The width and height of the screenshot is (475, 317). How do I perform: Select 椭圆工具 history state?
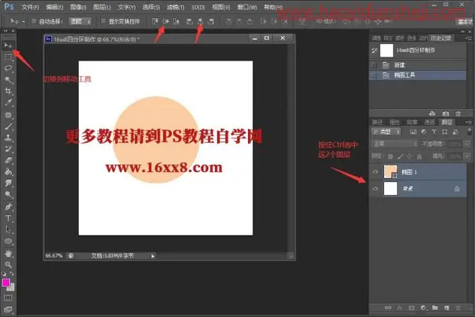coord(418,76)
